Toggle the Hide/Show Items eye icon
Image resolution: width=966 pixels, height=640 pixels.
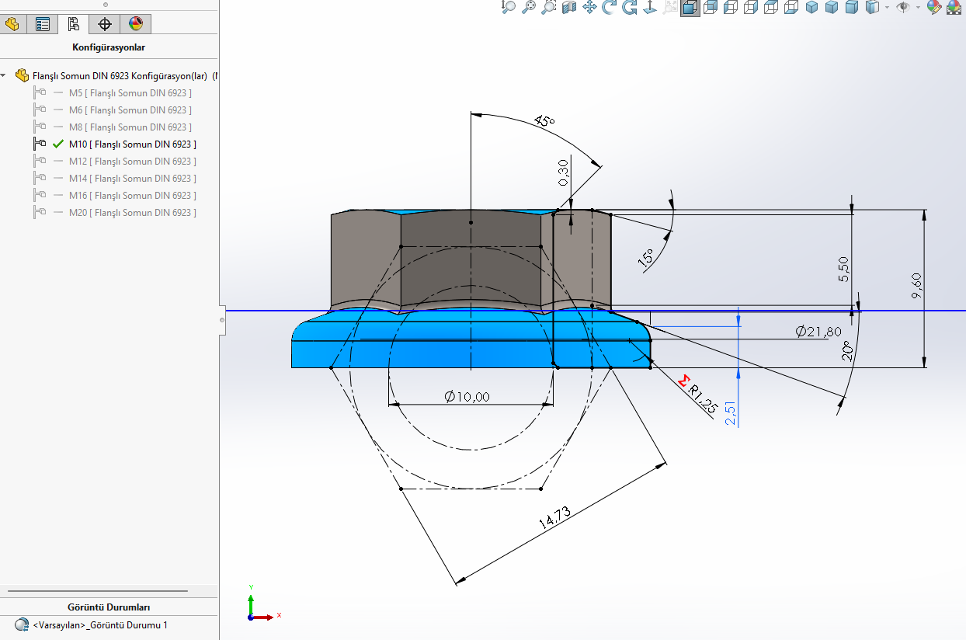[x=903, y=8]
